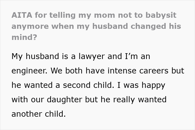Click the word "another" in the last line
This screenshot has width=195, height=130.
point(26,114)
